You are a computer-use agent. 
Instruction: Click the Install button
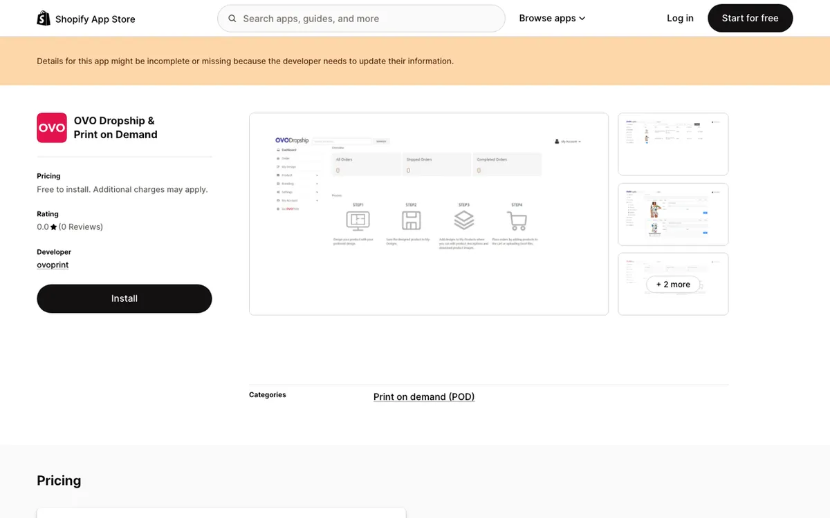[x=124, y=298]
